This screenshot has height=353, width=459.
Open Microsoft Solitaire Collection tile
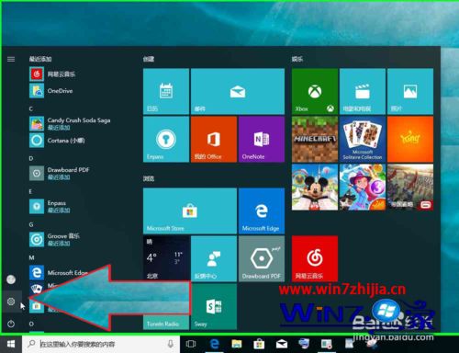[363, 139]
